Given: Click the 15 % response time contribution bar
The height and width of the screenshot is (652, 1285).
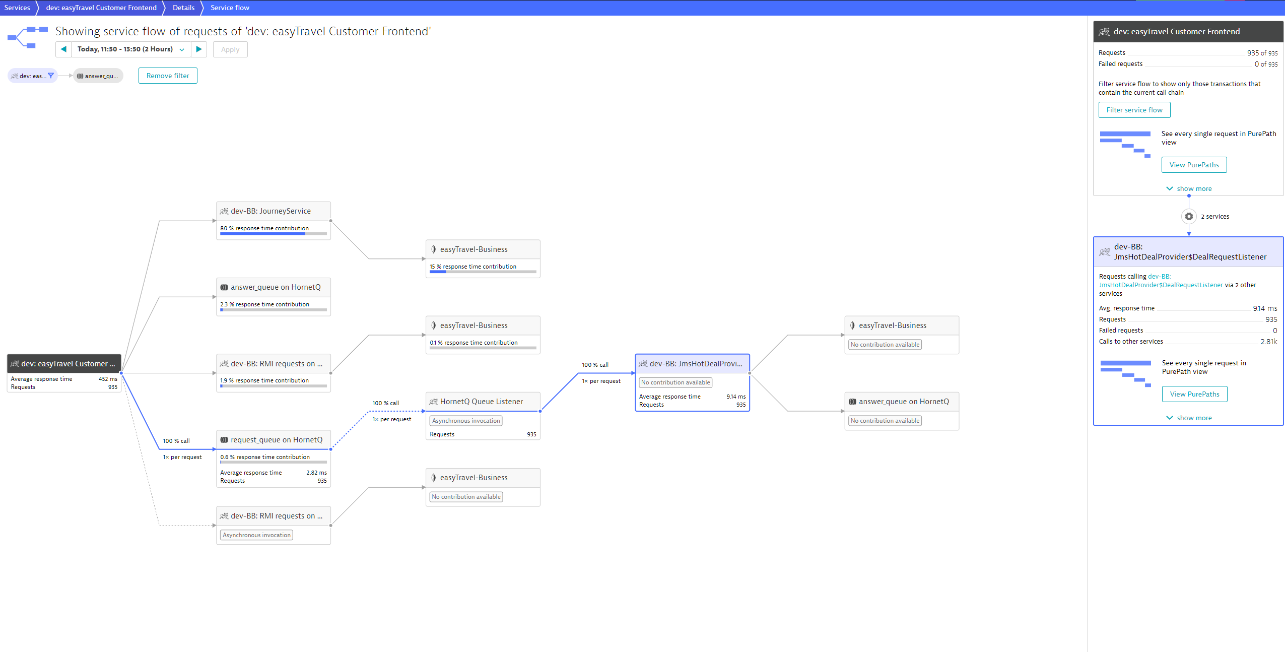Looking at the screenshot, I should [x=483, y=272].
